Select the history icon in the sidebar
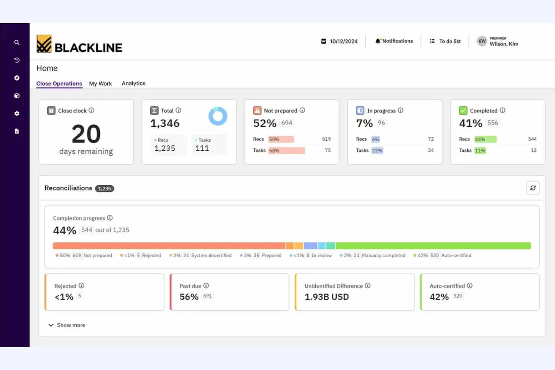Image resolution: width=555 pixels, height=370 pixels. click(x=16, y=60)
